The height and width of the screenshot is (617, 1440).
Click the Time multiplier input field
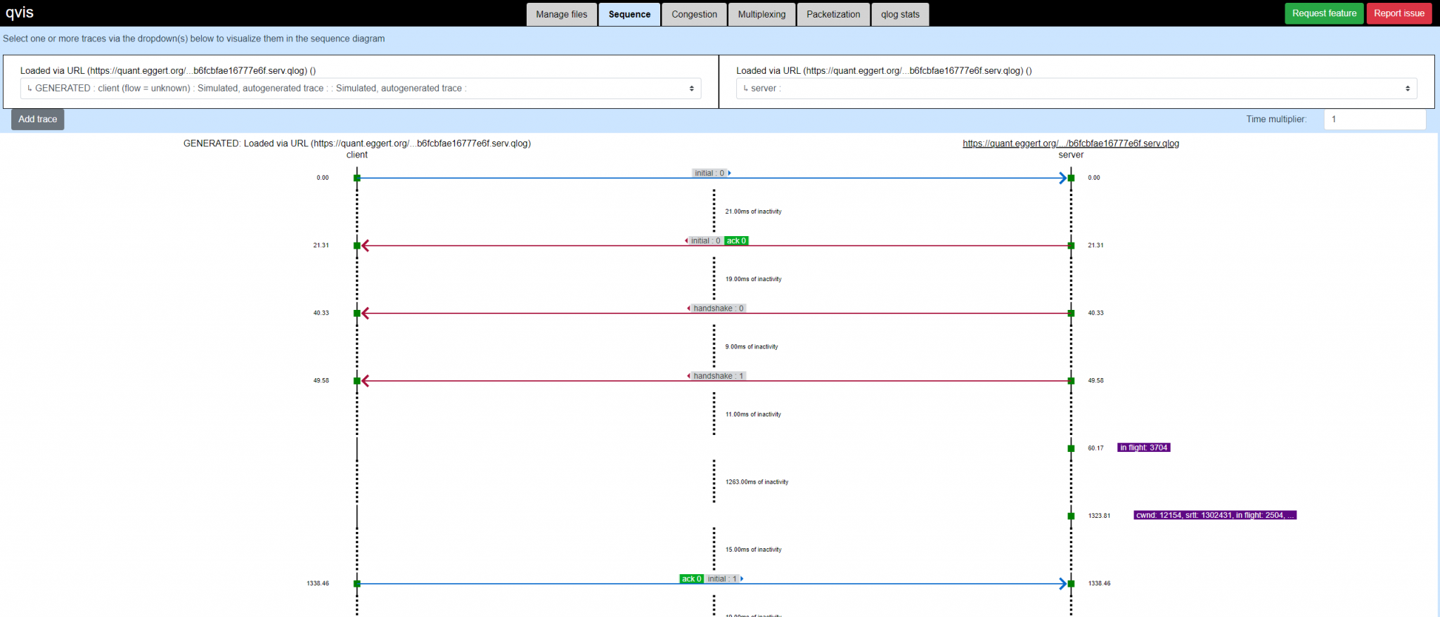[x=1374, y=119]
